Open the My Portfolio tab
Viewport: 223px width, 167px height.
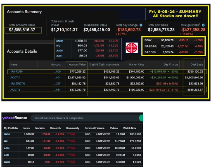click(11, 128)
